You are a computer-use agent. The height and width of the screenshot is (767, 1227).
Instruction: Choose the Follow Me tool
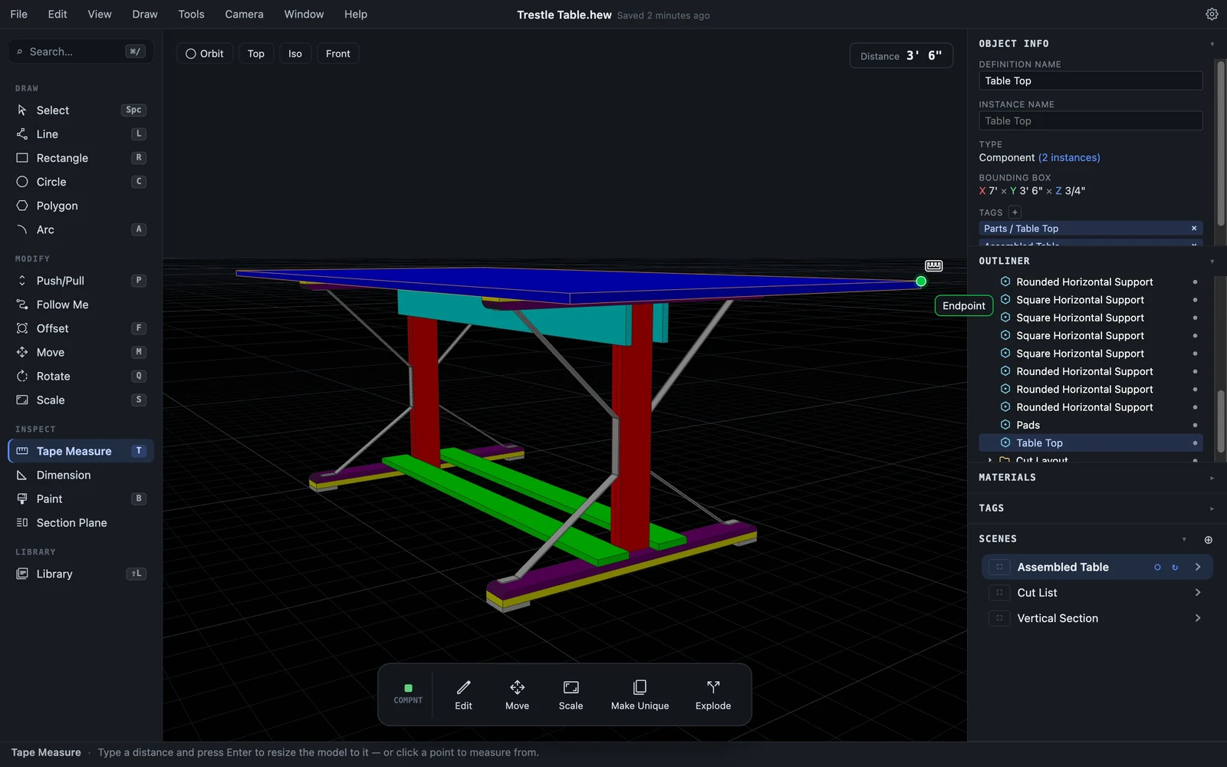pyautogui.click(x=81, y=304)
